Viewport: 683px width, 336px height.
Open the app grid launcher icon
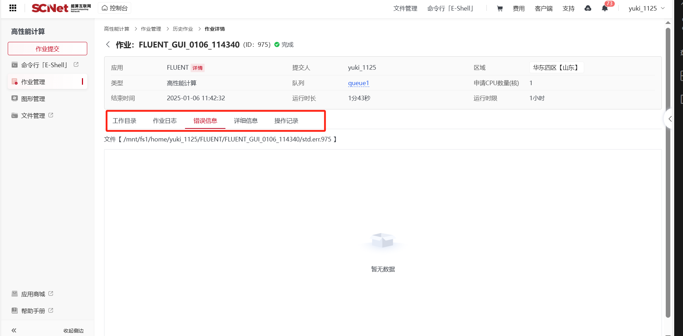click(x=13, y=8)
